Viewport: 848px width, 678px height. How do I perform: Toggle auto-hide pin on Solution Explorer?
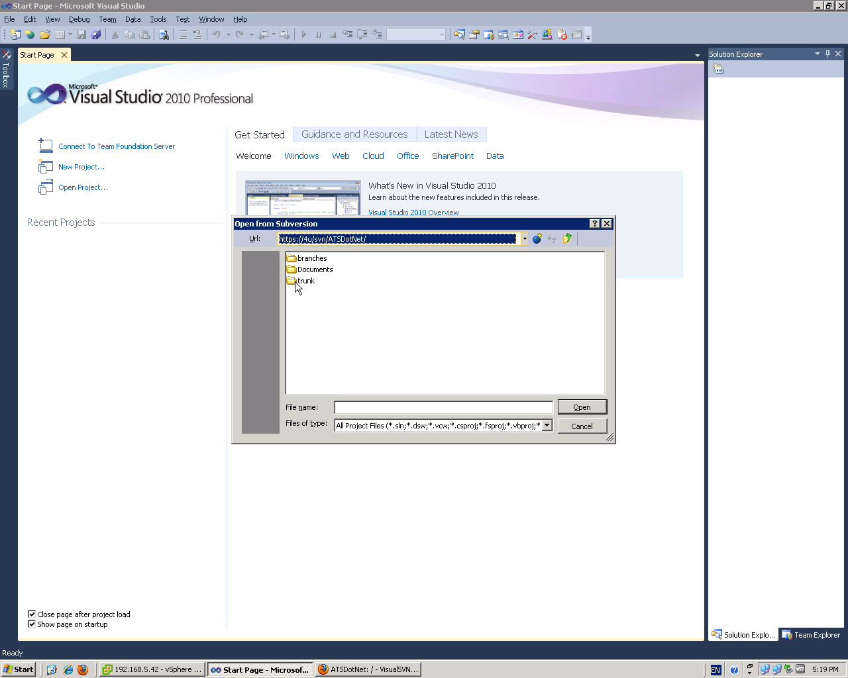(827, 54)
